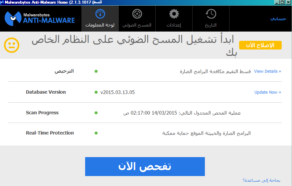Open the View Details link

tap(267, 71)
